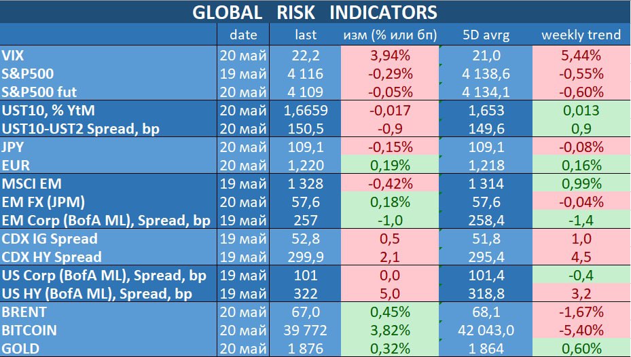Click the CDX HY Spread last value 299,9
The image size is (631, 357).
click(306, 257)
